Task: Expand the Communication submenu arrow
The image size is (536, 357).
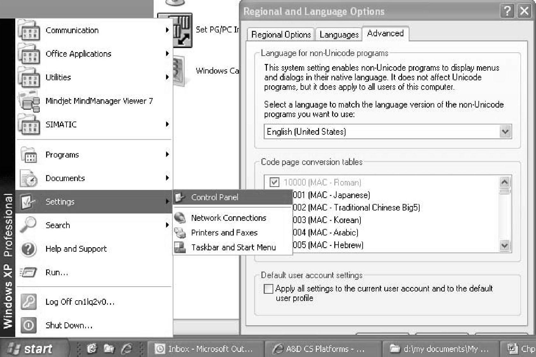Action: 167,30
